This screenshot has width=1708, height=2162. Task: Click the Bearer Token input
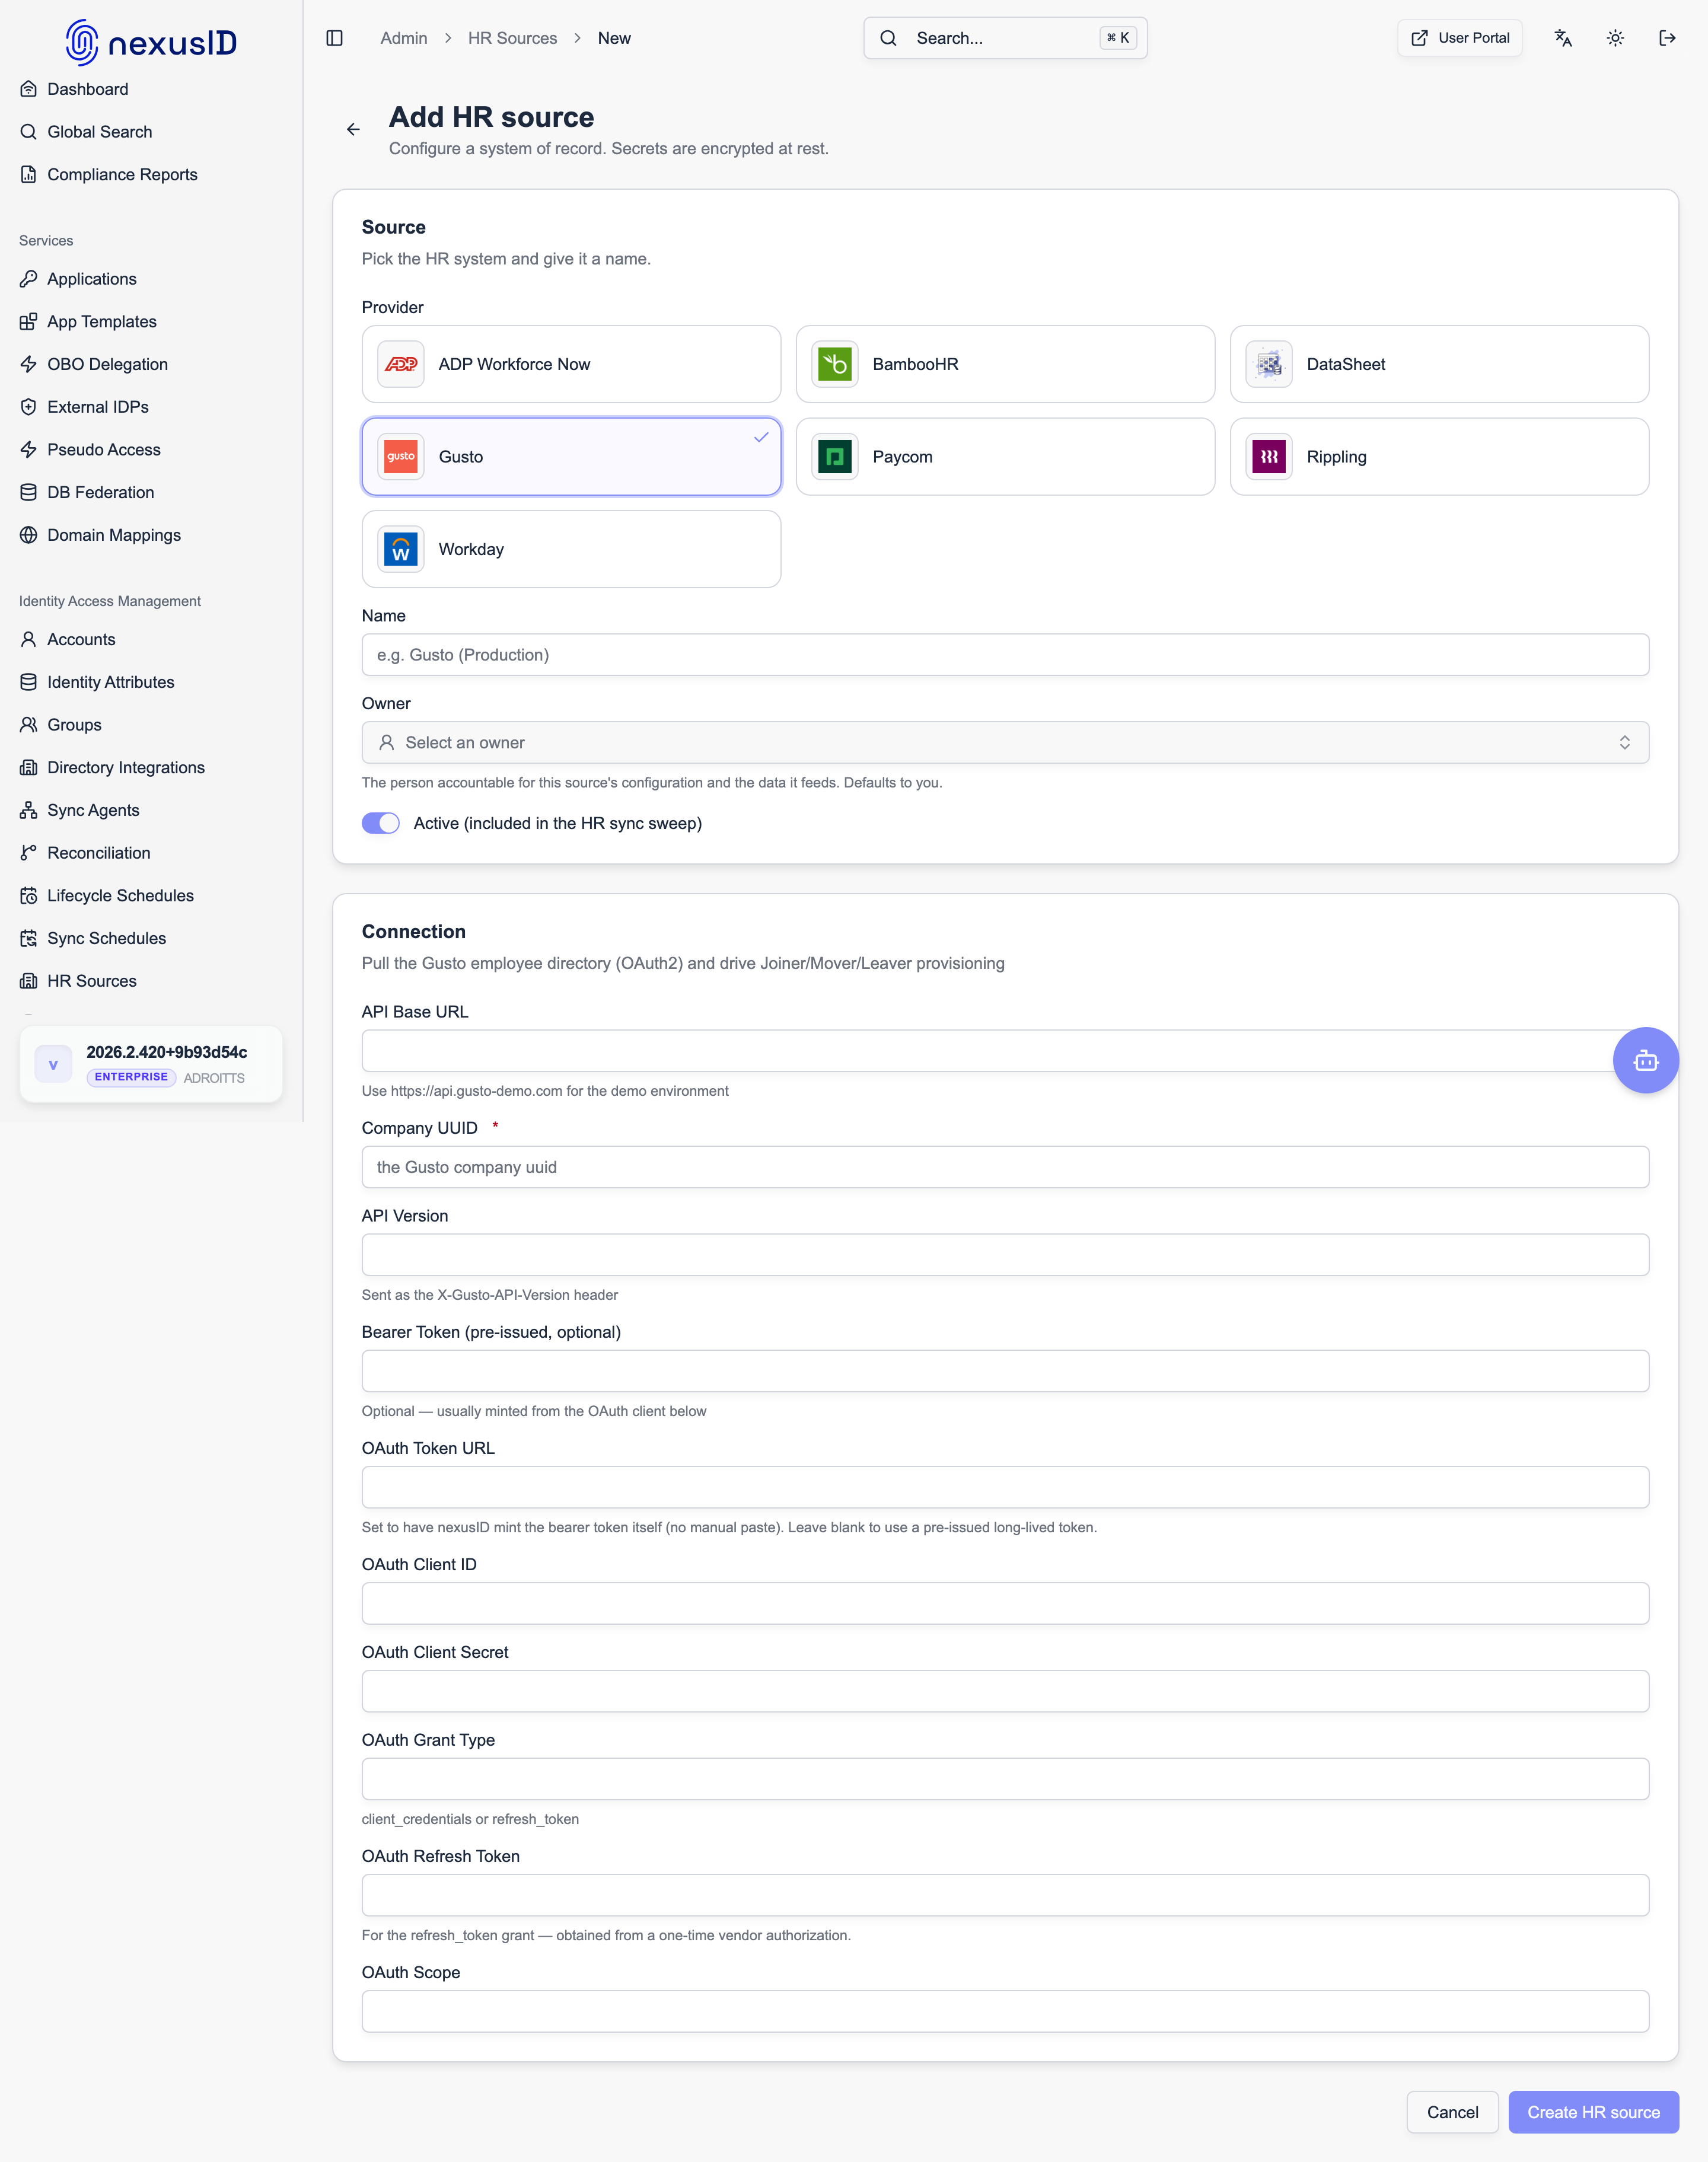1005,1371
